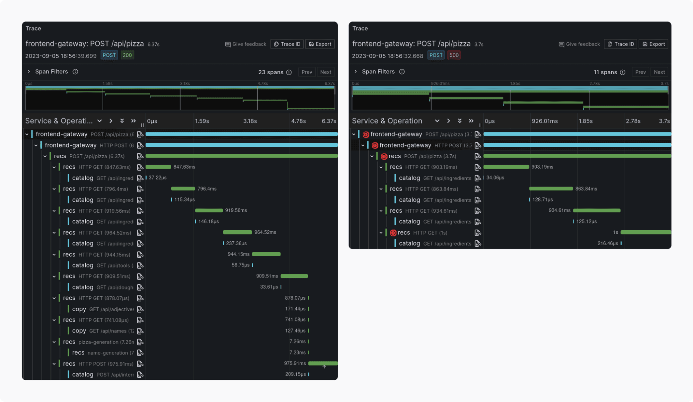The height and width of the screenshot is (402, 693).
Task: Collapse right recs HTTP GET (934.61ms) span
Action: click(x=381, y=211)
